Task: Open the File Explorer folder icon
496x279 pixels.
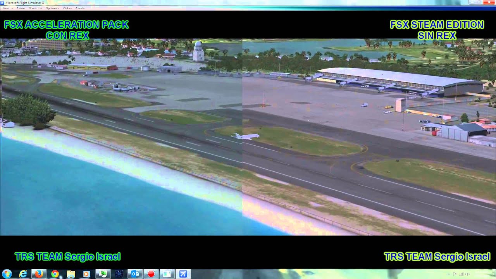Action: click(71, 274)
